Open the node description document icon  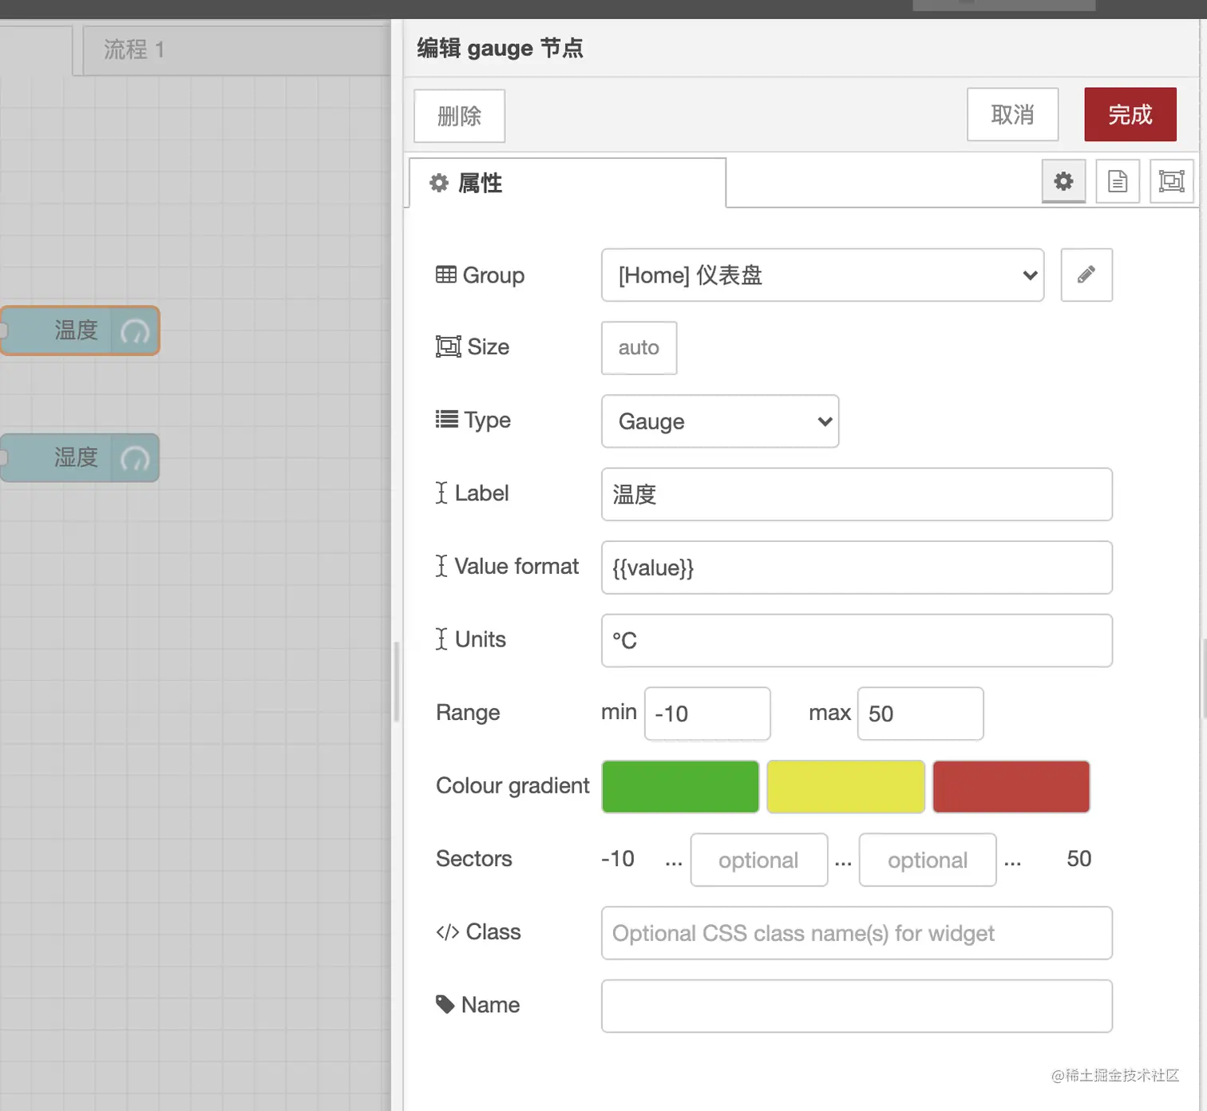[1118, 181]
